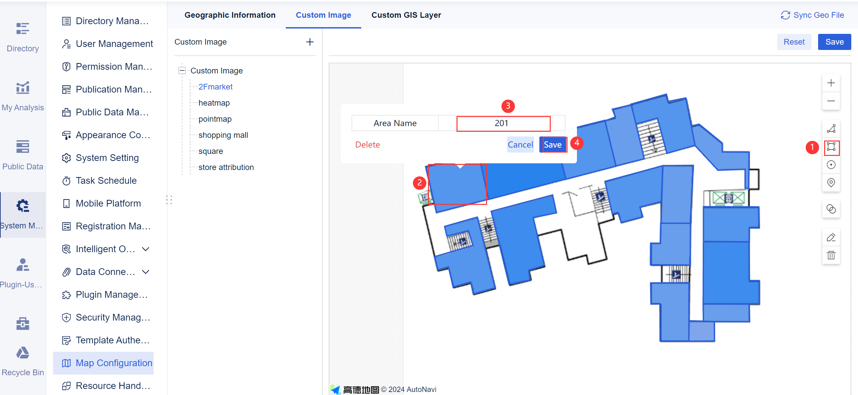Switch to the Geographic Information tab

230,15
